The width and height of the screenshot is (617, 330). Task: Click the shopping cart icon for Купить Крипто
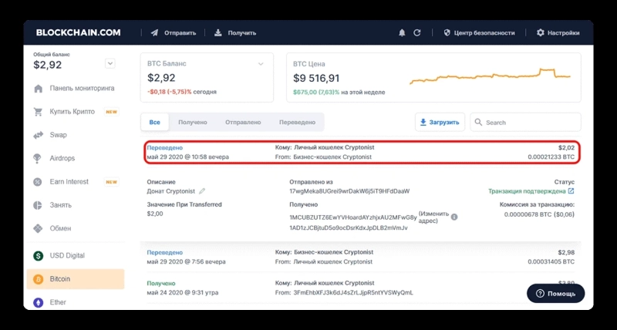[38, 112]
